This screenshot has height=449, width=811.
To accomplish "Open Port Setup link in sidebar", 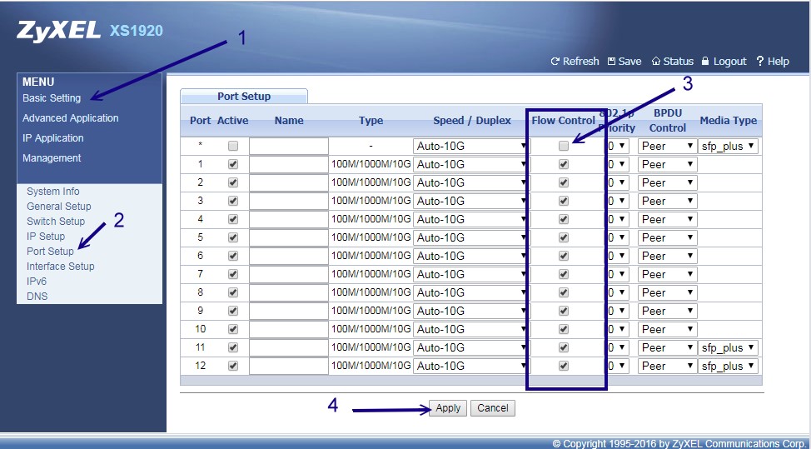I will 50,251.
